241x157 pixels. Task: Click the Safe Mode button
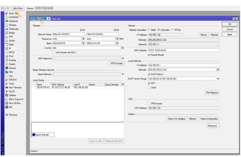(18, 8)
